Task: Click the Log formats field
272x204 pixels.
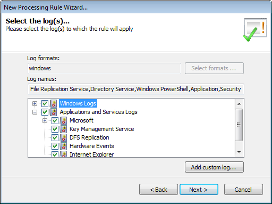Action: (104, 68)
